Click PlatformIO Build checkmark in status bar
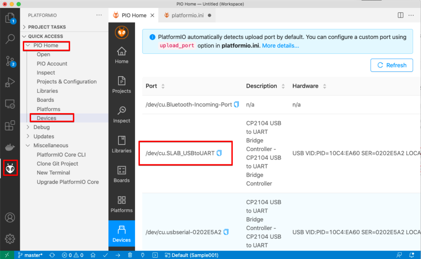 (x=105, y=255)
